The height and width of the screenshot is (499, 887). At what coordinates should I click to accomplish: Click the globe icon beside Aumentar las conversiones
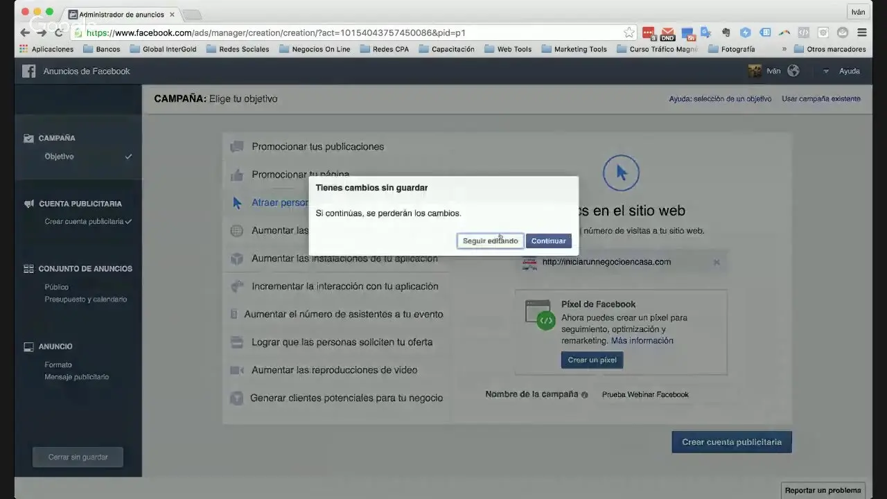pos(237,231)
